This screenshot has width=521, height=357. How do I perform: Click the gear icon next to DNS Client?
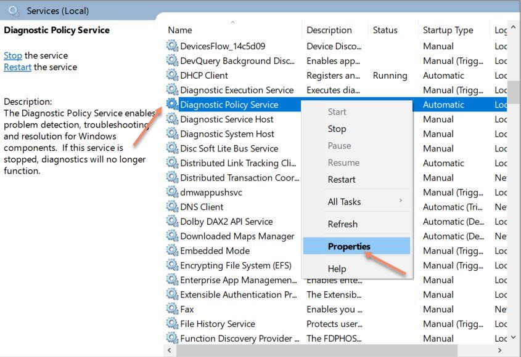172,207
